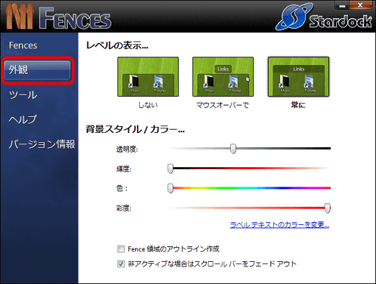Choose the しない label display thumbnail
Image resolution: width=376 pixels, height=284 pixels.
(148, 77)
